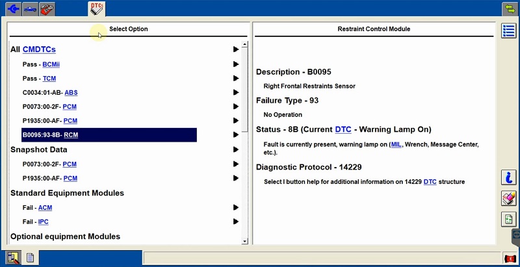Select the Fail - ACM module entry
Image resolution: width=520 pixels, height=267 pixels.
click(37, 208)
